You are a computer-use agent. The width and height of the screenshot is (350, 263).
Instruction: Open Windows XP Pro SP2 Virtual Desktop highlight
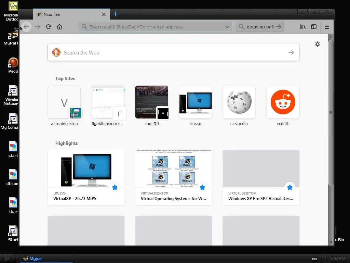[261, 178]
